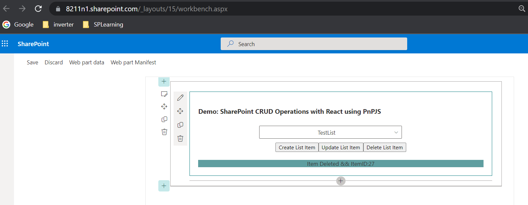The height and width of the screenshot is (205, 528).
Task: Open Web part data
Action: click(x=87, y=62)
